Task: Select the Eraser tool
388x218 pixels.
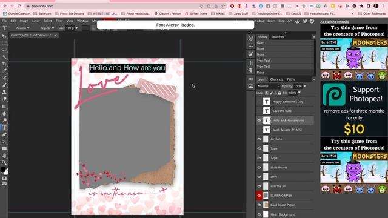Action: coord(4,99)
